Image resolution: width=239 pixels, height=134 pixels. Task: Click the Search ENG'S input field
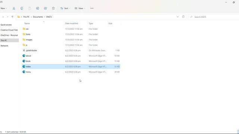click(213, 17)
